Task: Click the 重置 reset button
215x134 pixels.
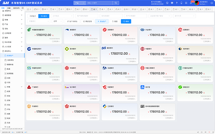Action: [x=115, y=21]
